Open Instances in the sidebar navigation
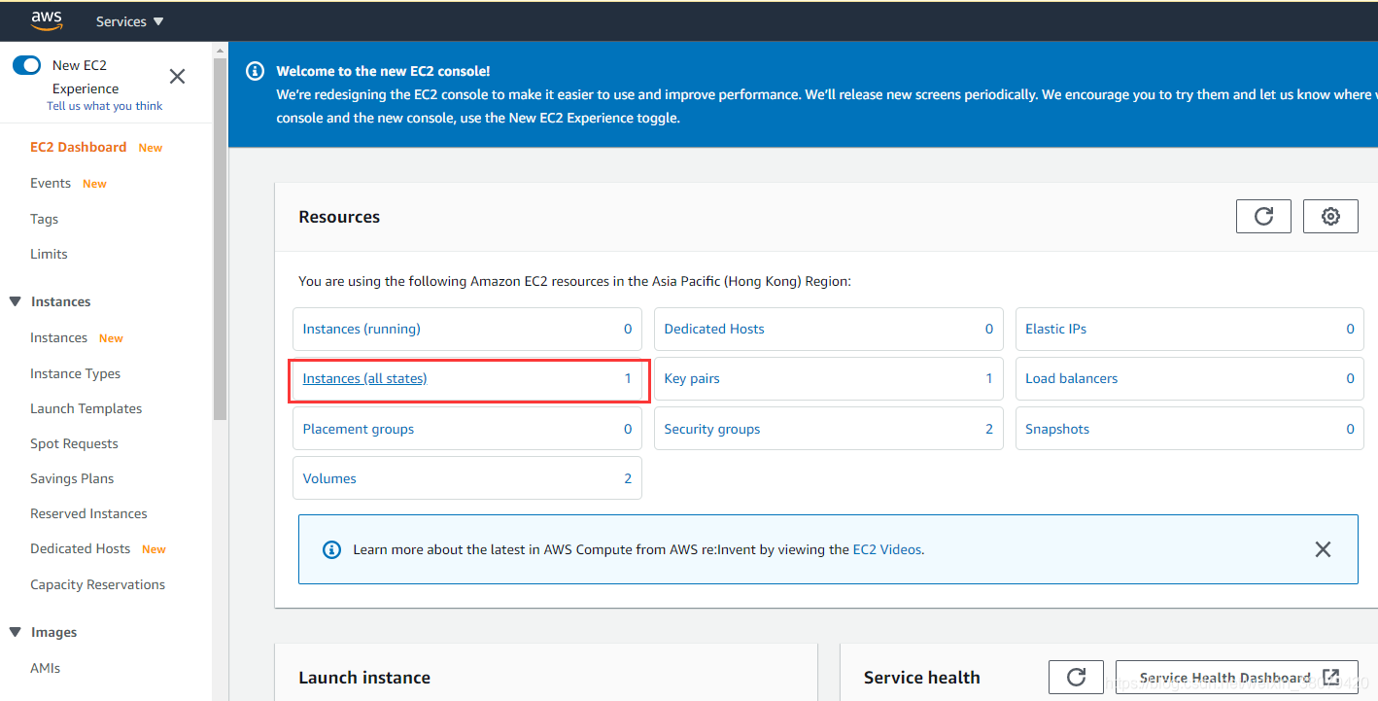Viewport: 1378px width, 701px height. [x=58, y=337]
